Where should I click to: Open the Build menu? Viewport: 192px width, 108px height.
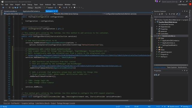[x=24, y=4]
